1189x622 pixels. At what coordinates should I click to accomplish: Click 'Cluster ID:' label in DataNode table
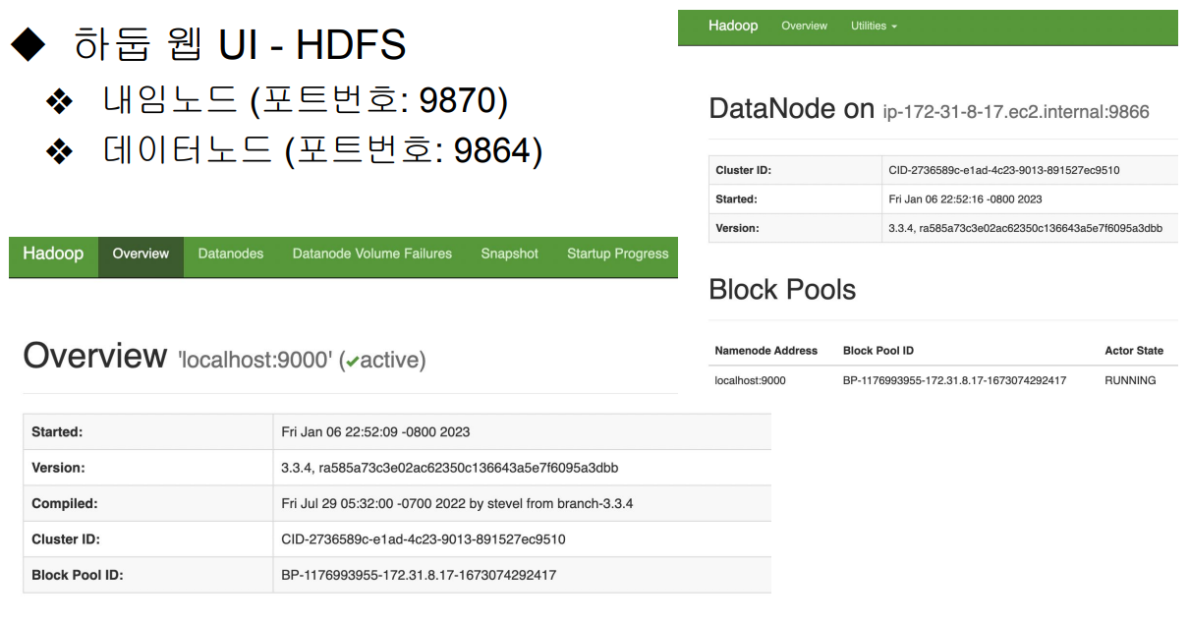[x=744, y=170]
